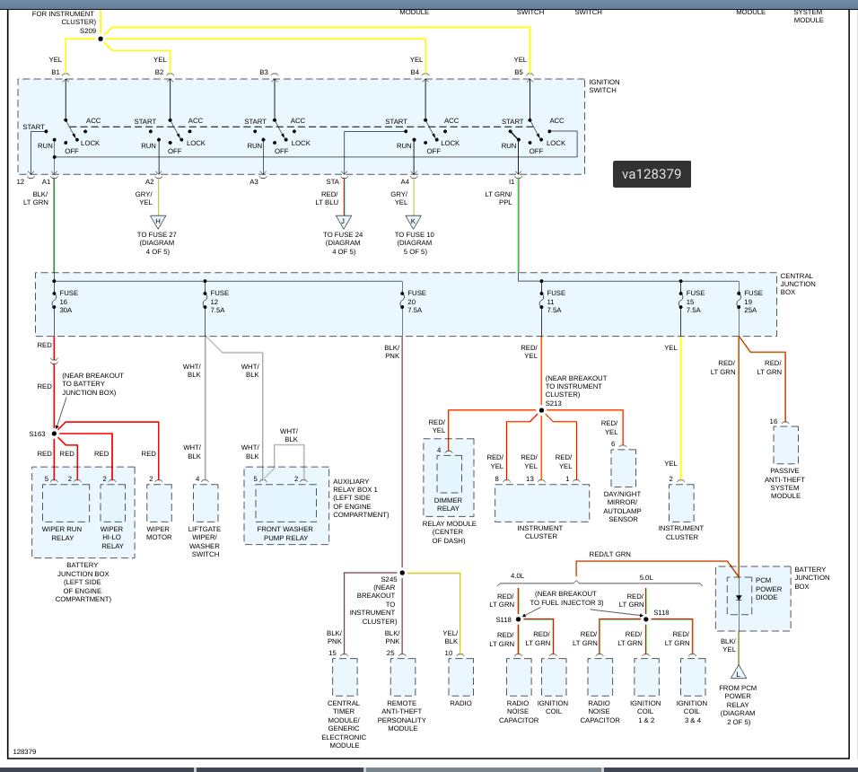The width and height of the screenshot is (858, 772).
Task: Click the Passive Anti-Theft System Module box
Action: [785, 445]
